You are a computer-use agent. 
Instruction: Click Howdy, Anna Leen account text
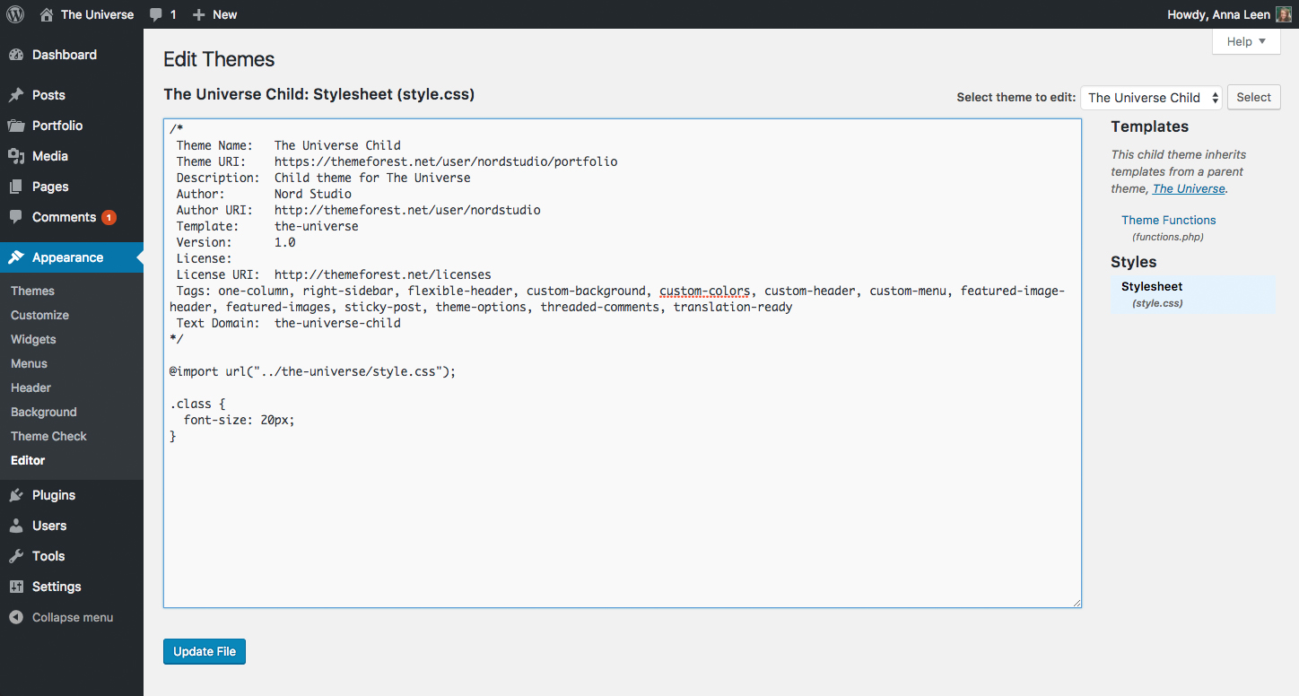1218,14
